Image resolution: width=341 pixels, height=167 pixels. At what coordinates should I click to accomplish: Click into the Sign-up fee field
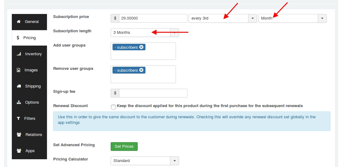pyautogui.click(x=153, y=93)
